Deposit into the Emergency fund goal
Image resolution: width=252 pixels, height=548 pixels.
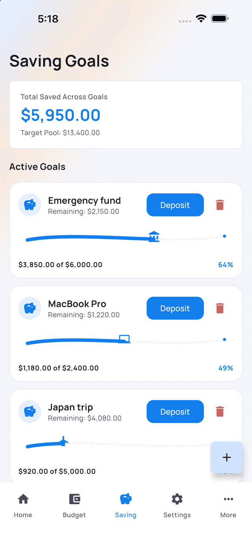click(175, 205)
